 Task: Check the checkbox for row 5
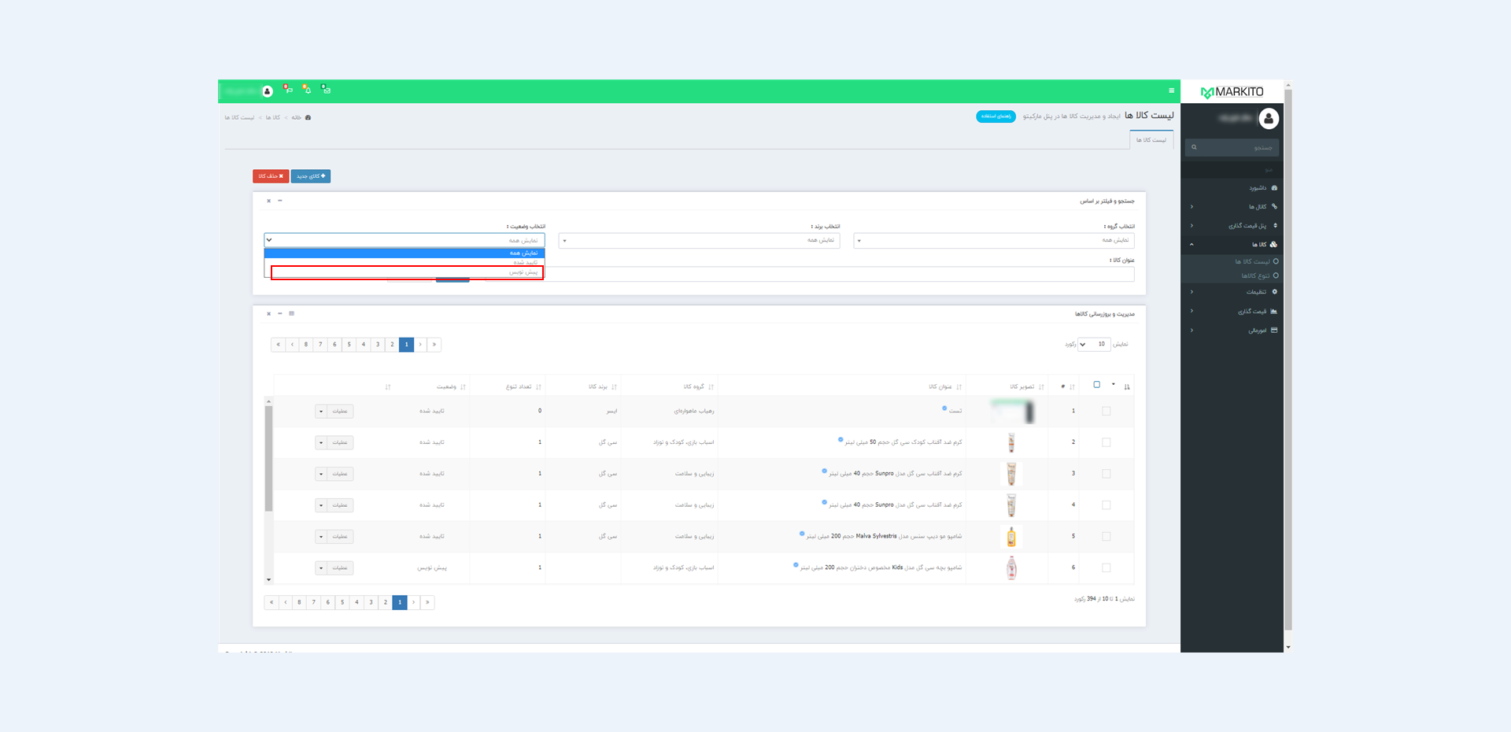pos(1106,537)
